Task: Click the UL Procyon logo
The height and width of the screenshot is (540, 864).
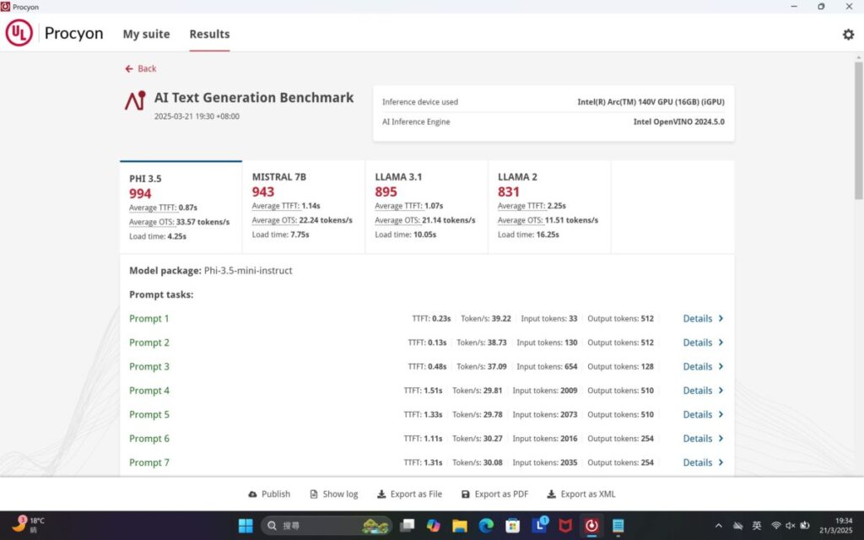Action: (54, 33)
